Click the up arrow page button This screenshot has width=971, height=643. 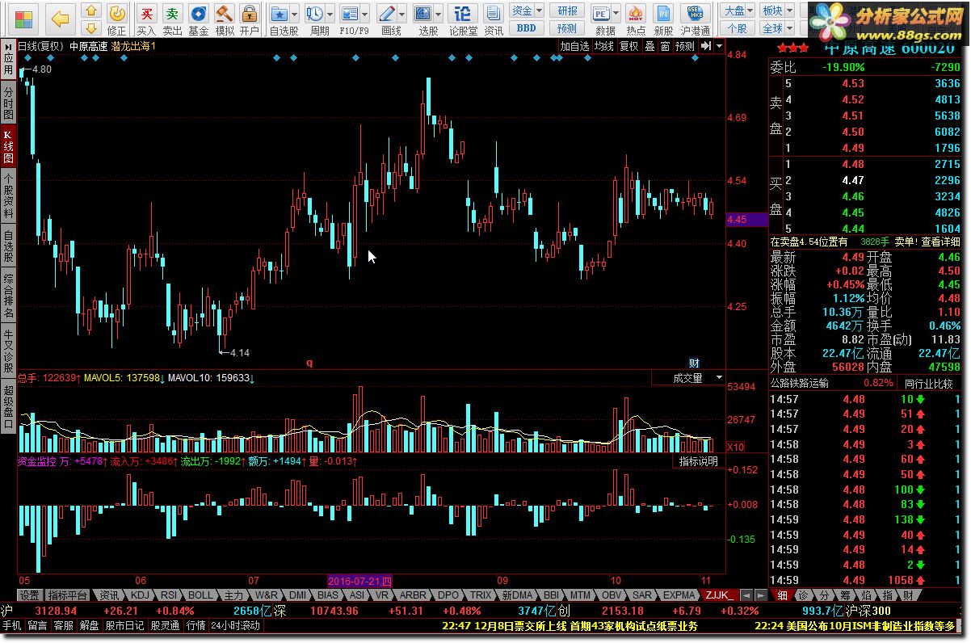click(91, 12)
